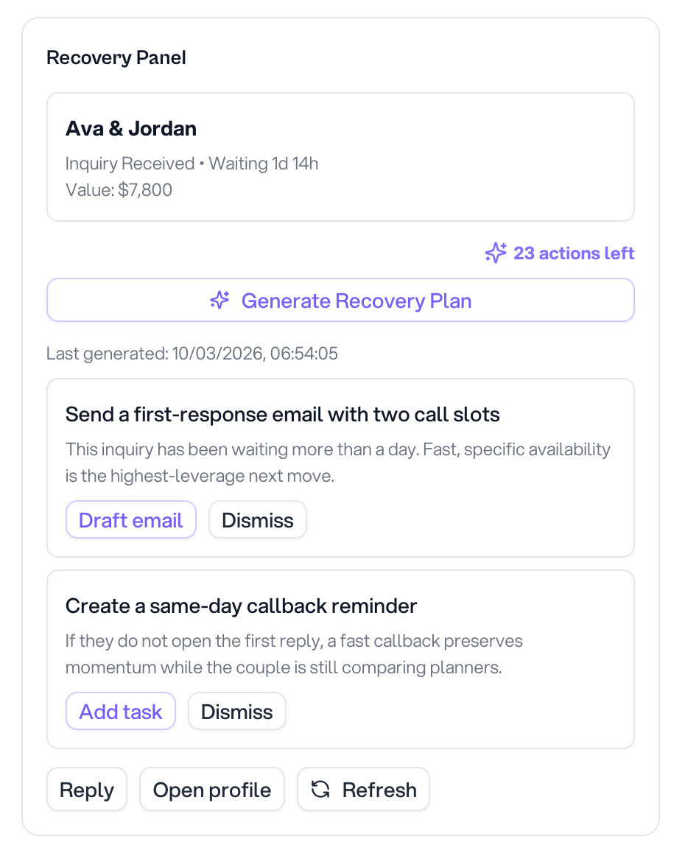Dismiss the first-response email suggestion
Screen dimensions: 685x859
click(x=257, y=519)
